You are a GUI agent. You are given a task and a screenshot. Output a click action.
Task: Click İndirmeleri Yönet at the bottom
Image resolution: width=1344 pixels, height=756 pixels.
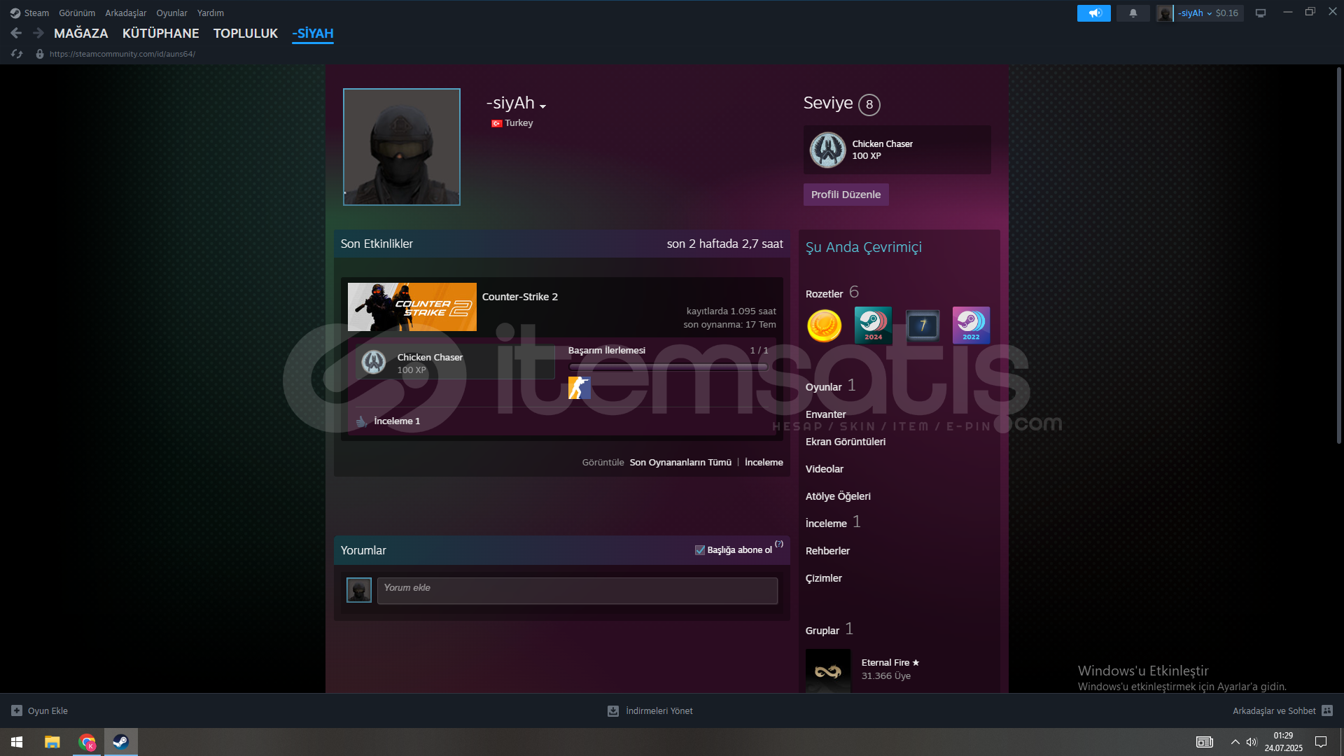(659, 710)
